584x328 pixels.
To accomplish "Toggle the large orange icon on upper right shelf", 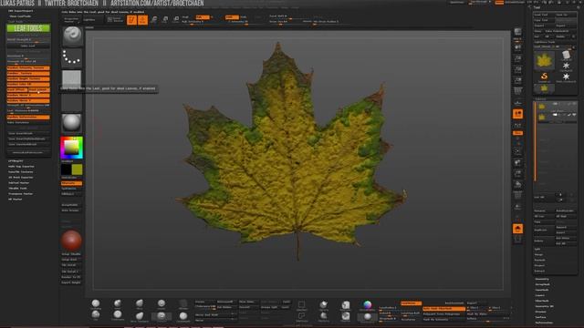I will click(x=517, y=114).
